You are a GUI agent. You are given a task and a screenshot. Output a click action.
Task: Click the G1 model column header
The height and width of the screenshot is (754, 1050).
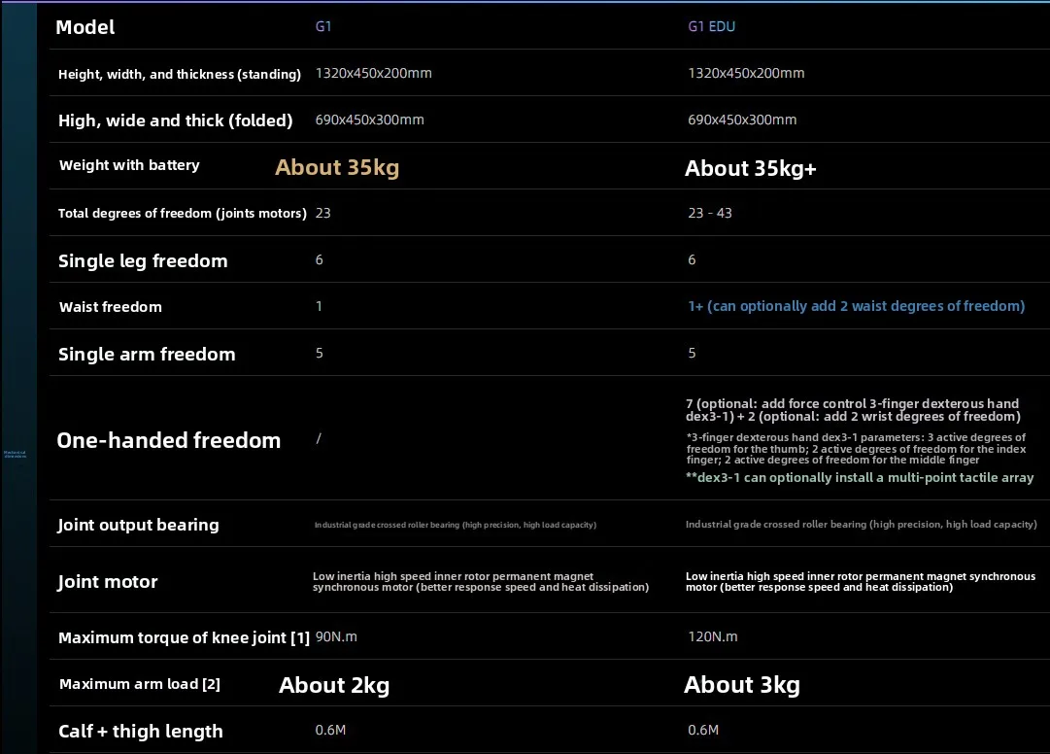(322, 27)
